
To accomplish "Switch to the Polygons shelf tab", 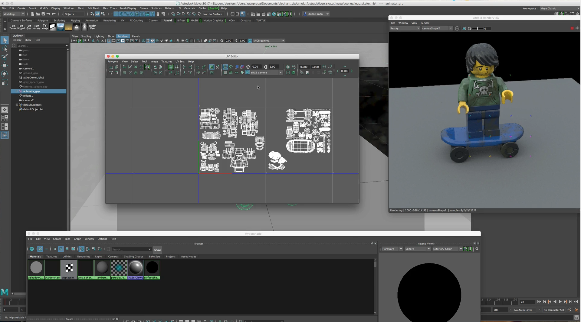I will tap(43, 21).
